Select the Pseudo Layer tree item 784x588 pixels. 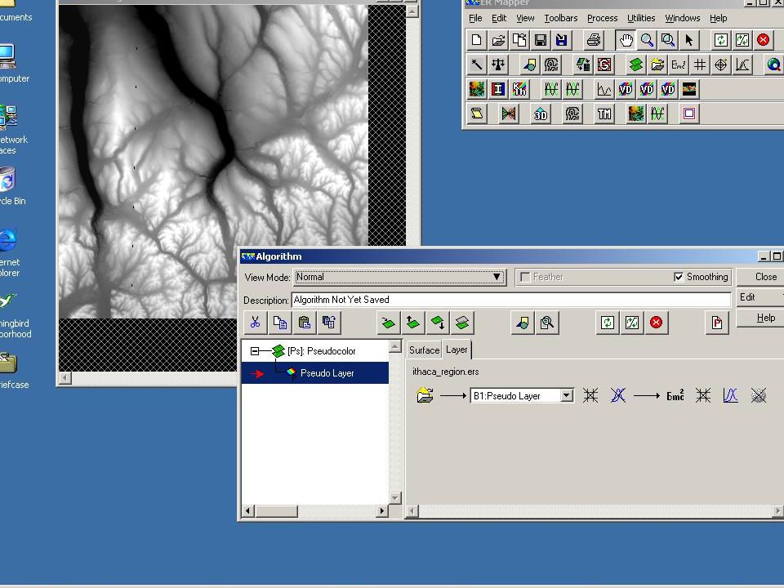327,373
